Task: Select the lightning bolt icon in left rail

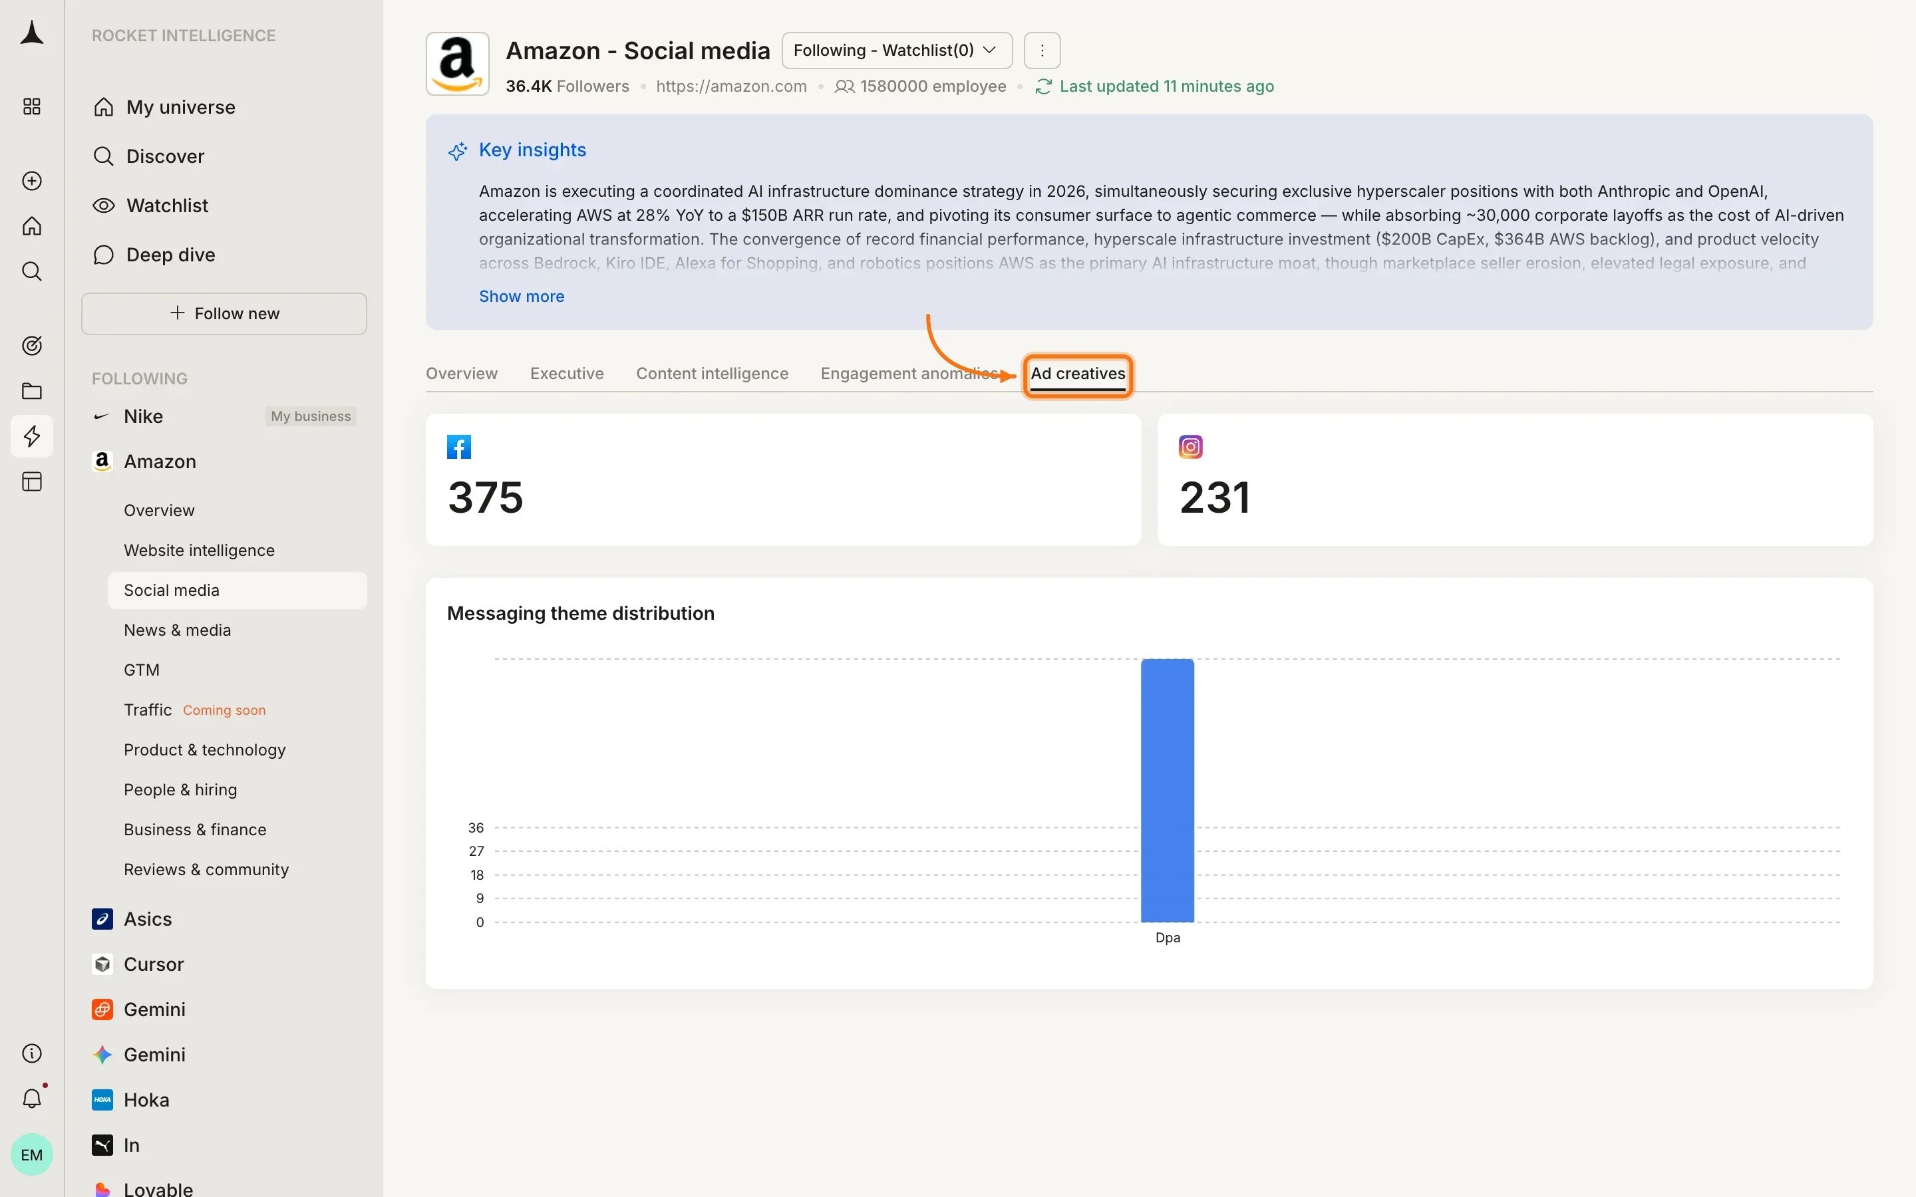Action: click(x=32, y=436)
